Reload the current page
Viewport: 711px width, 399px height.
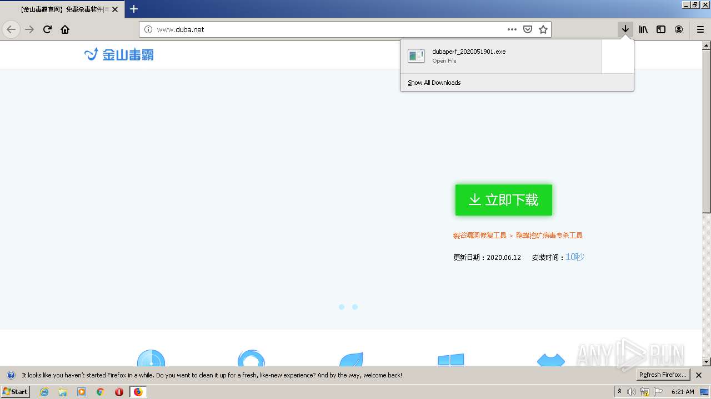coord(47,29)
